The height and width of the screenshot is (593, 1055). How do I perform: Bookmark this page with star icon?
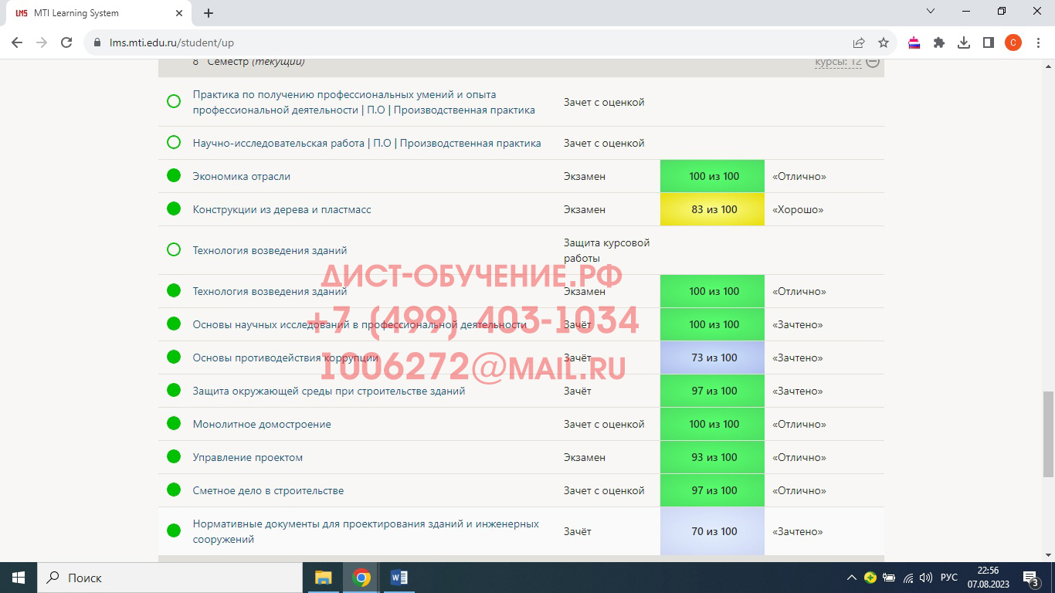[884, 42]
